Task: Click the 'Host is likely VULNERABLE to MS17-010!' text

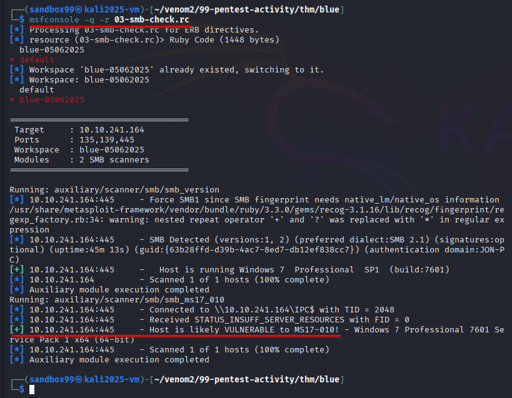Action: point(244,330)
